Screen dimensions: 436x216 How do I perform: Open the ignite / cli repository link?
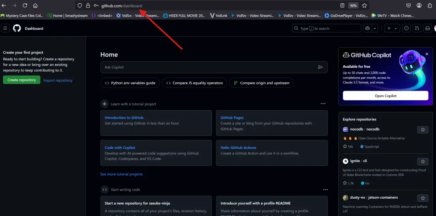[x=359, y=161]
